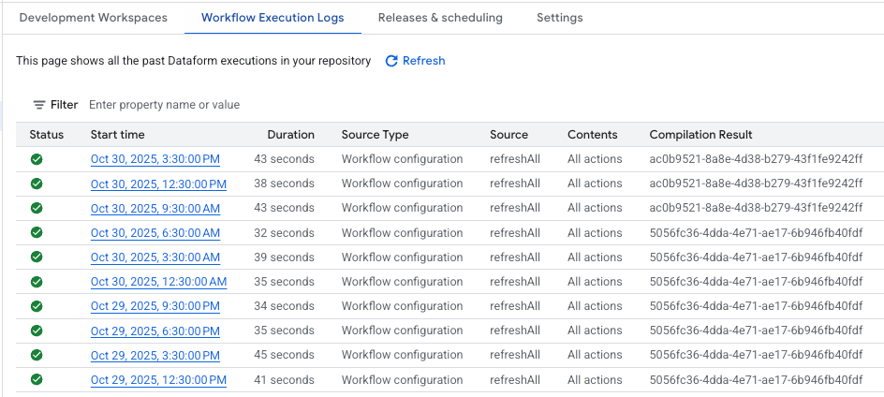Click the Start time column header

[x=118, y=135]
